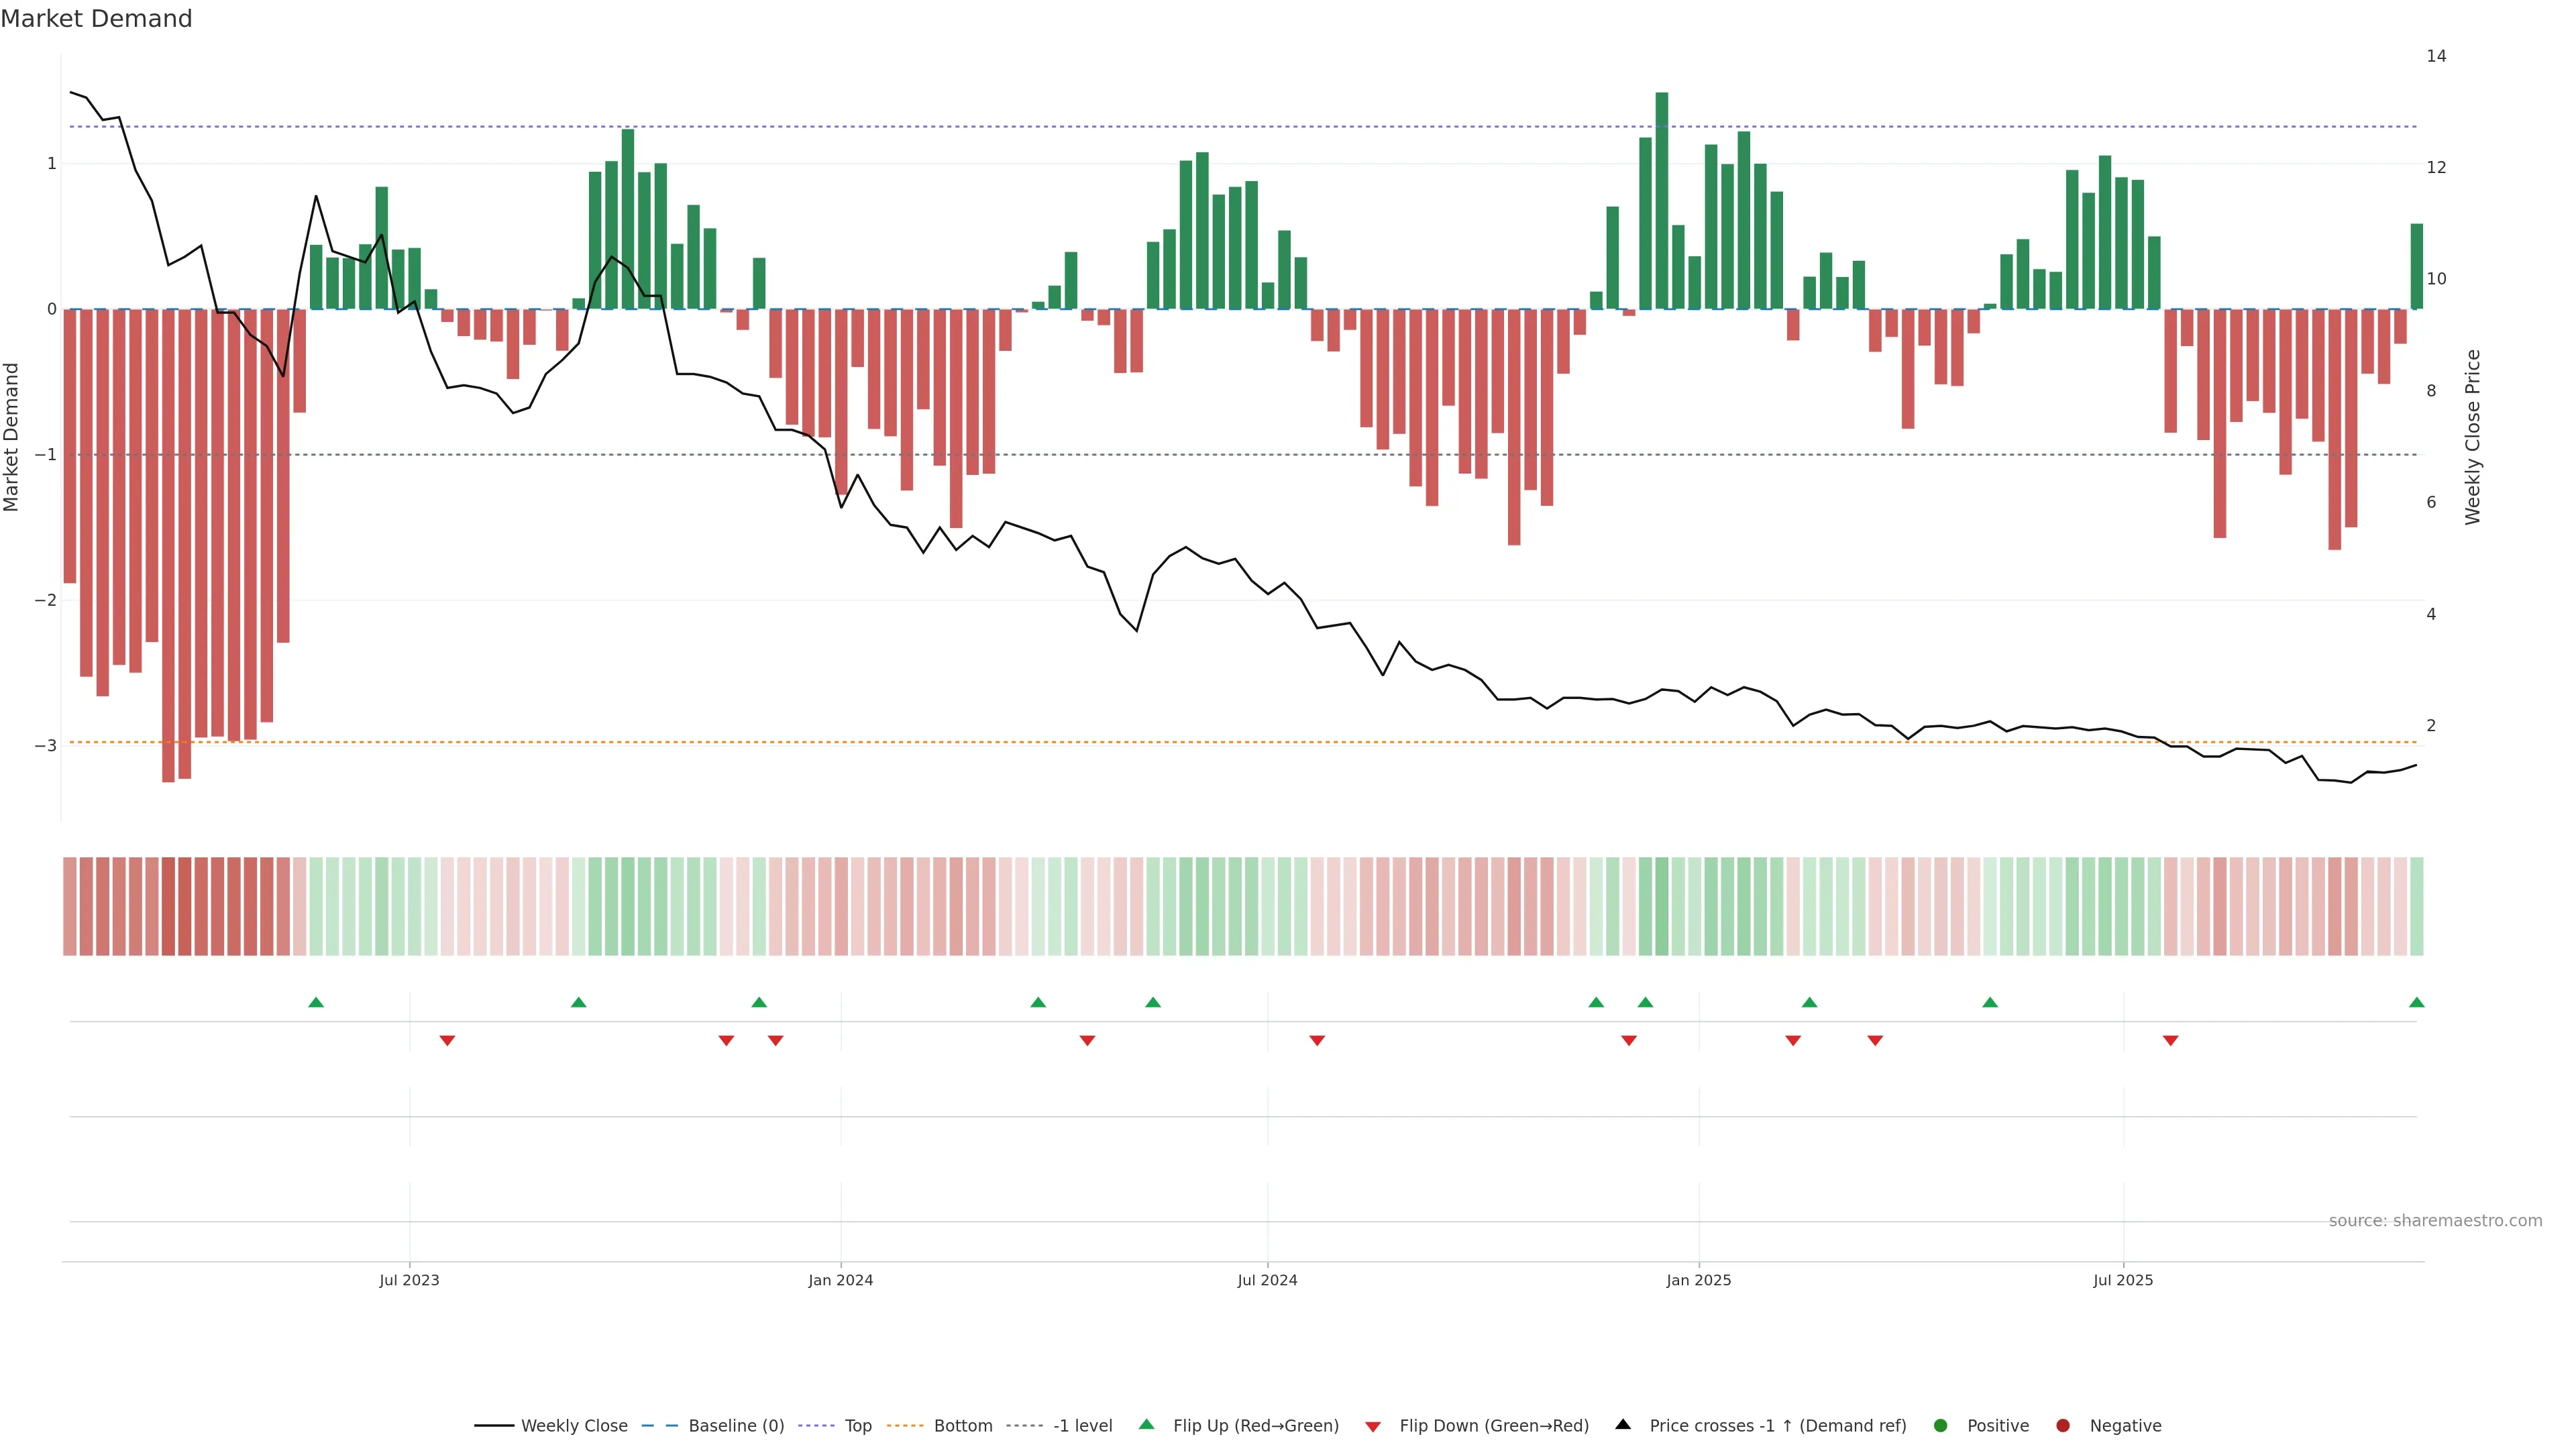Toggle the Weekly Close legend entry

[x=574, y=1425]
